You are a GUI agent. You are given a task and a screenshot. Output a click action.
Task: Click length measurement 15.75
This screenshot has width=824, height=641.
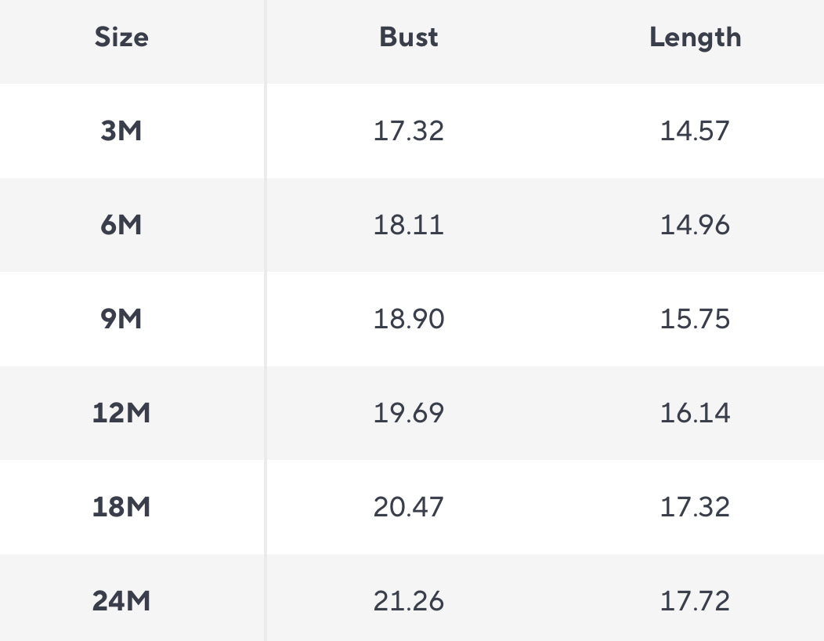point(695,319)
